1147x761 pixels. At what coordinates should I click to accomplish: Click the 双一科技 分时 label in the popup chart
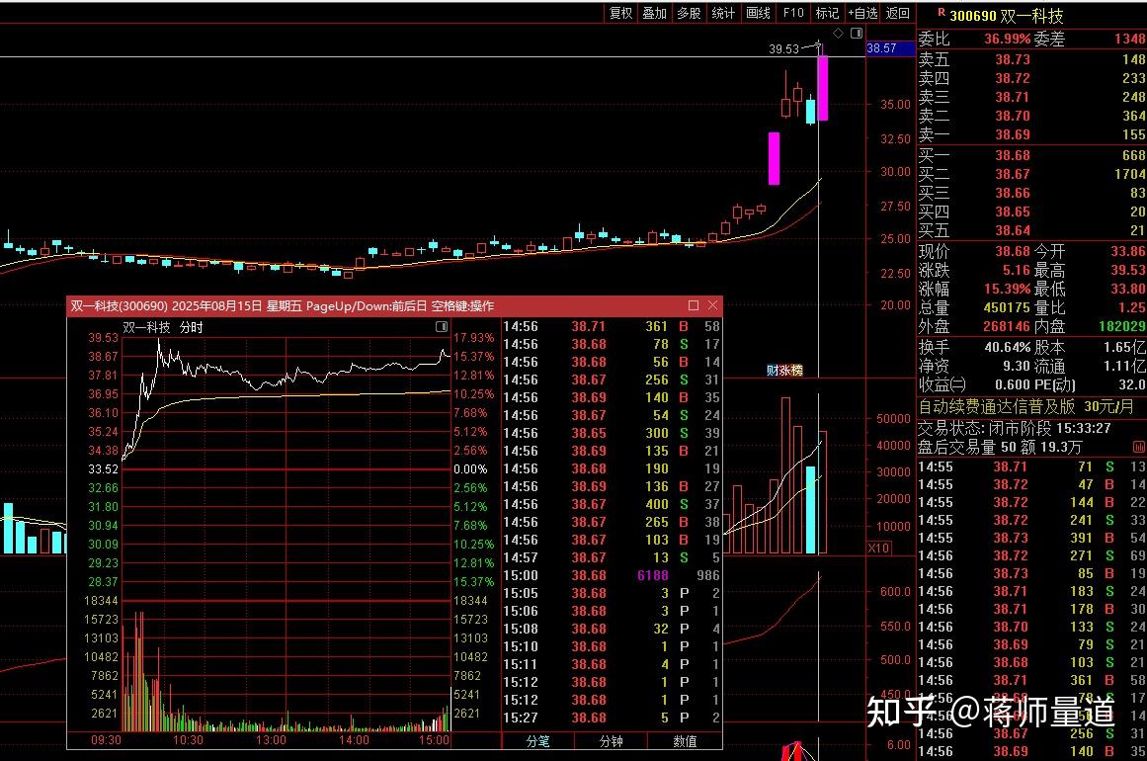tap(162, 327)
